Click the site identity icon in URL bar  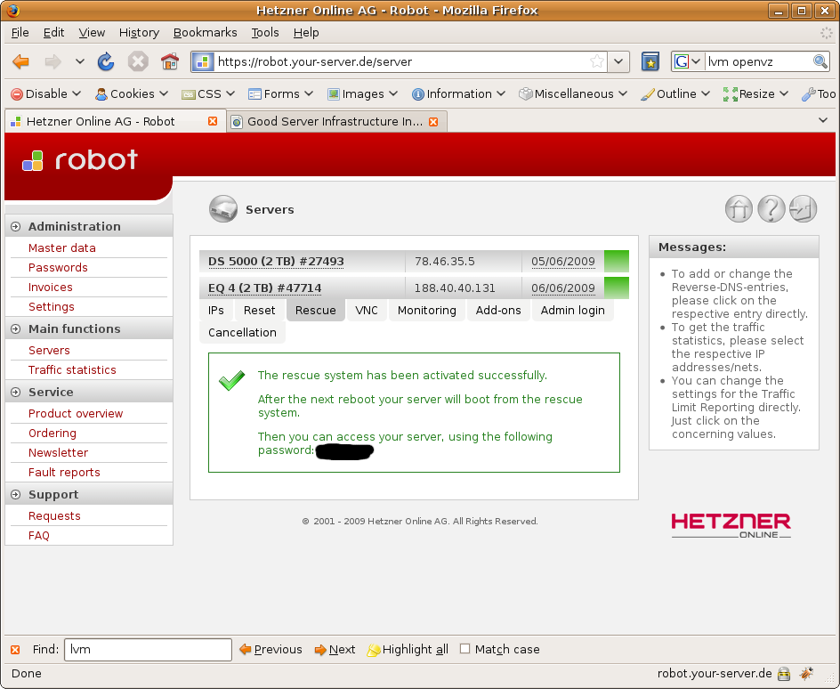tap(203, 61)
